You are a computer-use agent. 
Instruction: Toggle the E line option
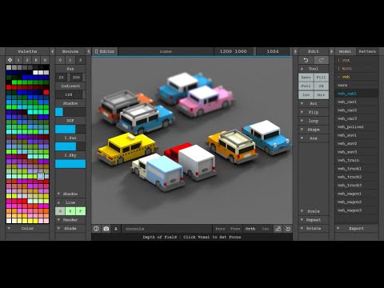[70, 211]
